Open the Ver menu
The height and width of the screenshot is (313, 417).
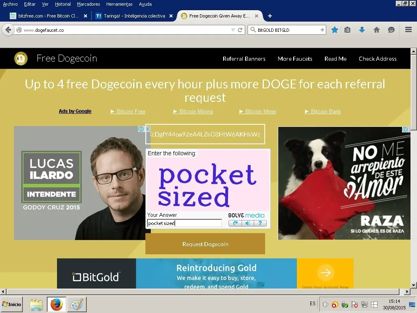(x=45, y=4)
